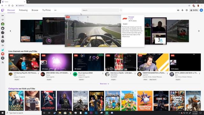The height and width of the screenshot is (115, 204).
Task: Open the green avatar channel in sidebar
Action: tap(3, 24)
